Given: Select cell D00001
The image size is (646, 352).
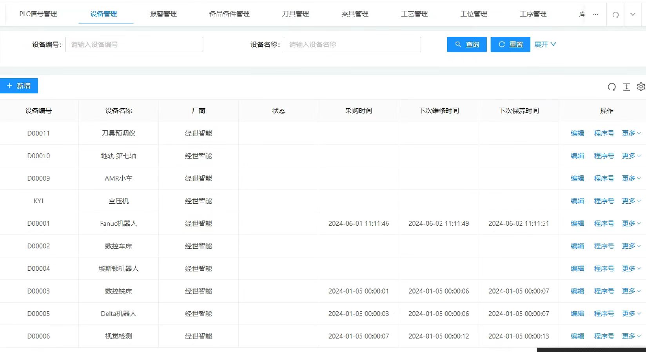Looking at the screenshot, I should tap(38, 224).
